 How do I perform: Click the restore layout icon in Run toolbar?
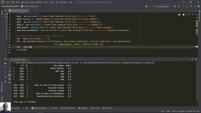coord(5,77)
